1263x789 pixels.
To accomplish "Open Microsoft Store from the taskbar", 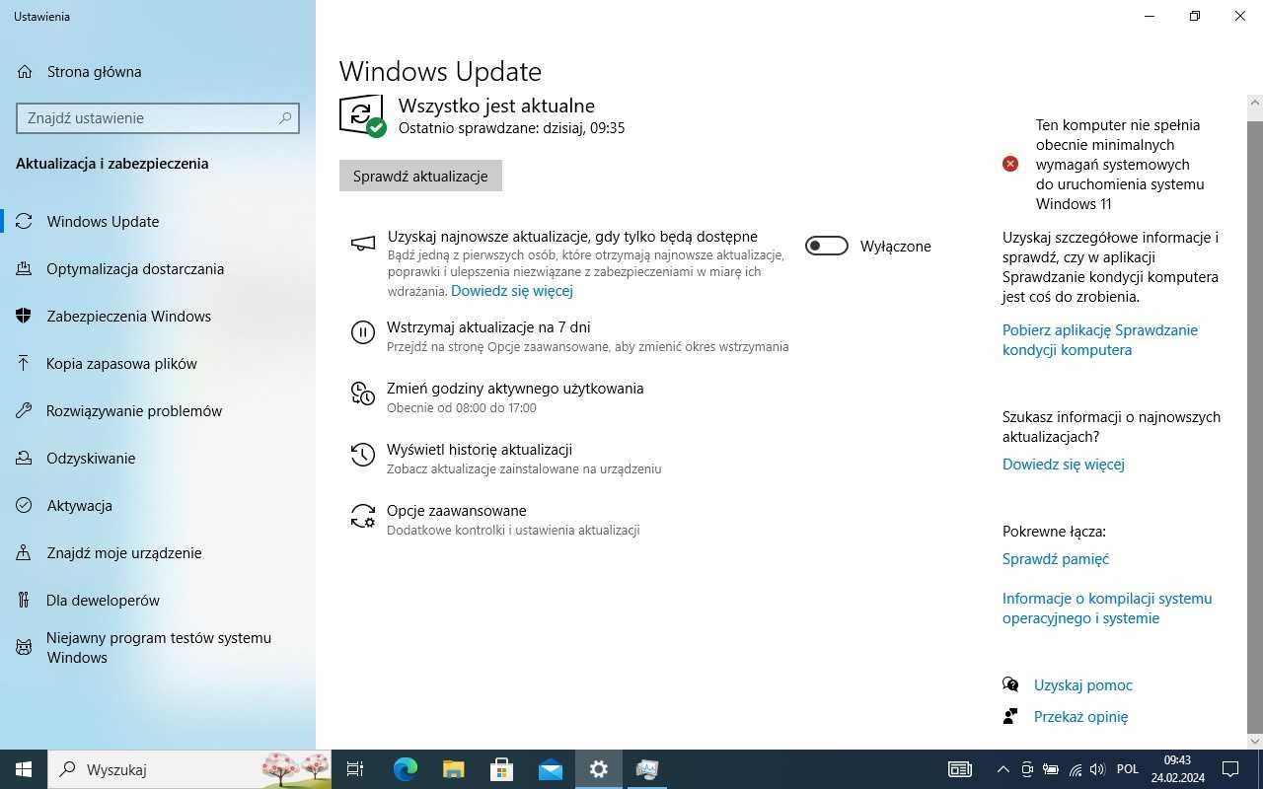I will click(501, 769).
